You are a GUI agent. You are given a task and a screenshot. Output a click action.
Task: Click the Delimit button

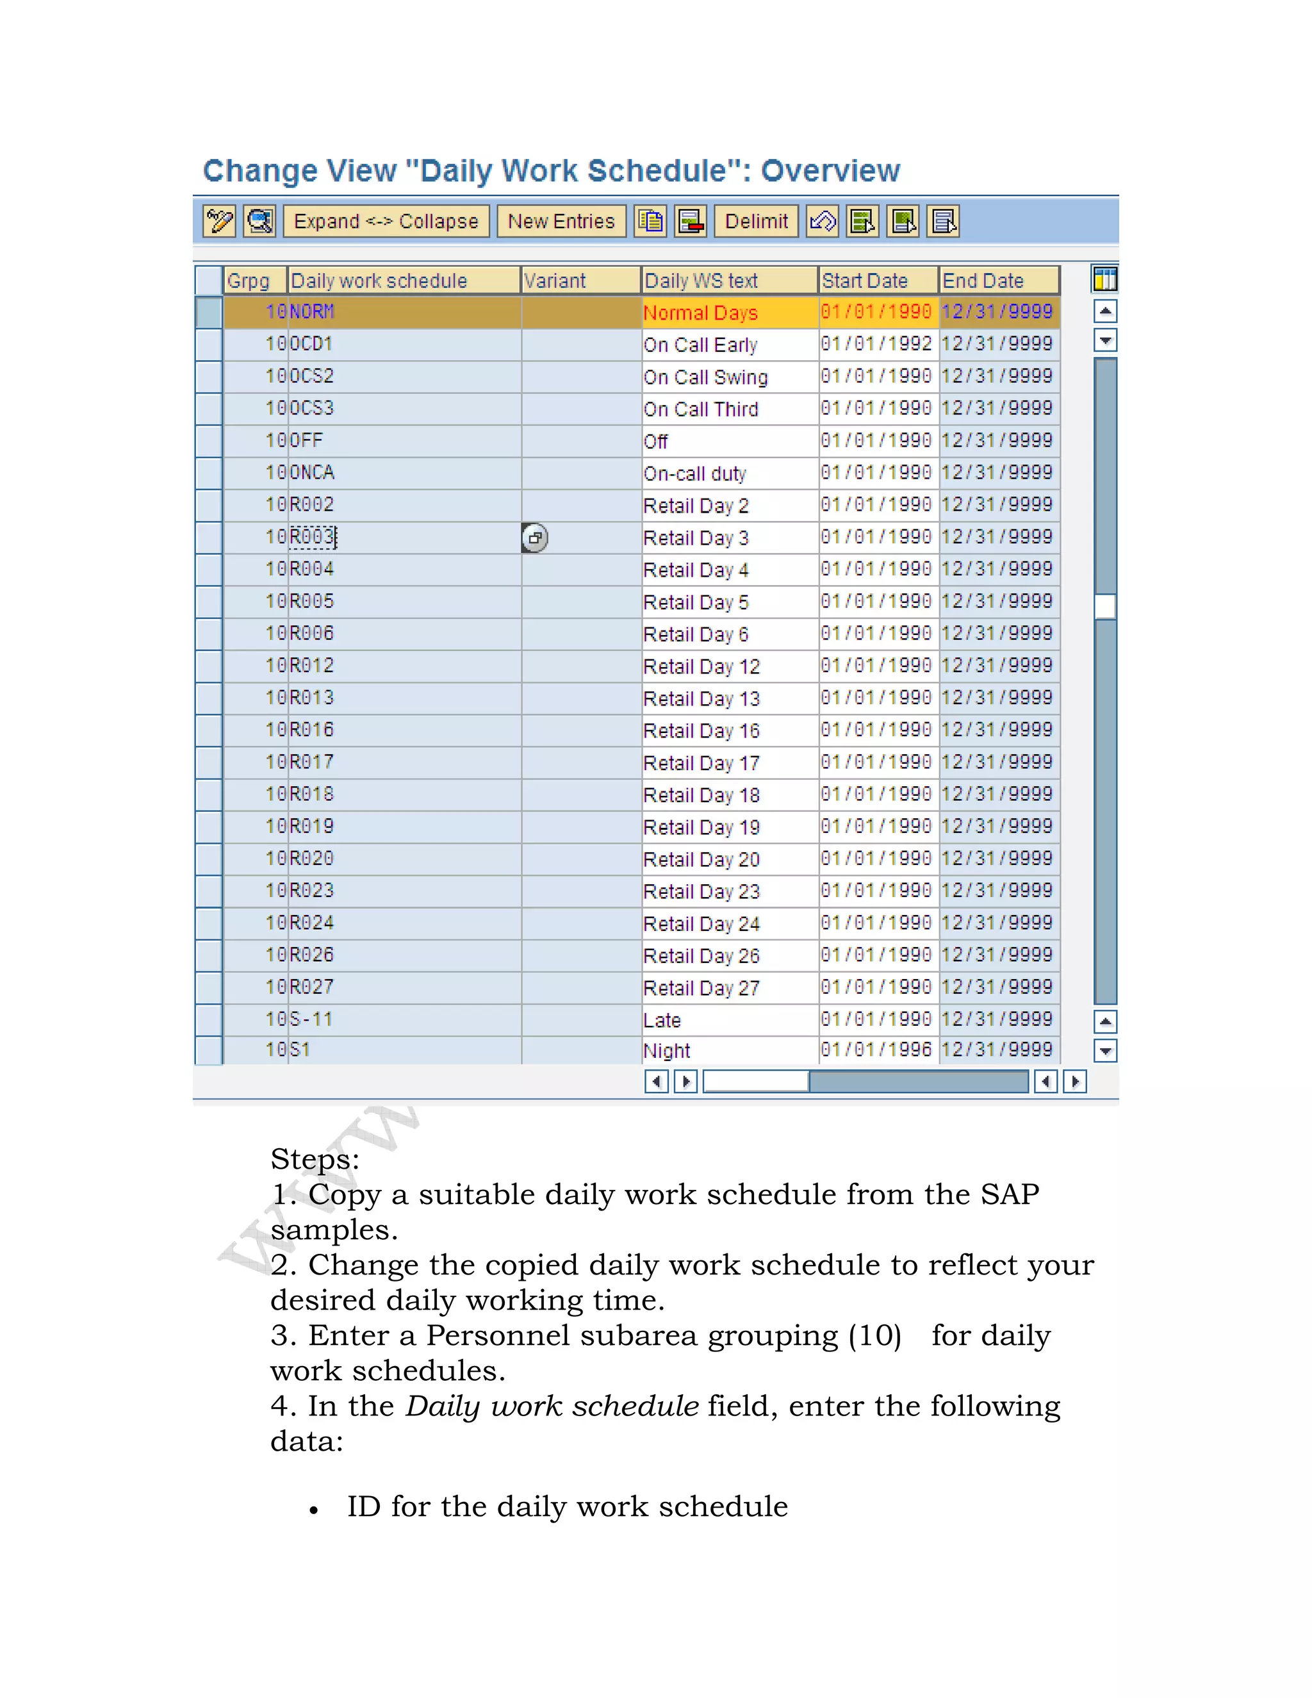(x=757, y=222)
